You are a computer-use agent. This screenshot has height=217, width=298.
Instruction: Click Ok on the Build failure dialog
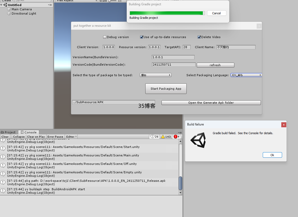272,155
